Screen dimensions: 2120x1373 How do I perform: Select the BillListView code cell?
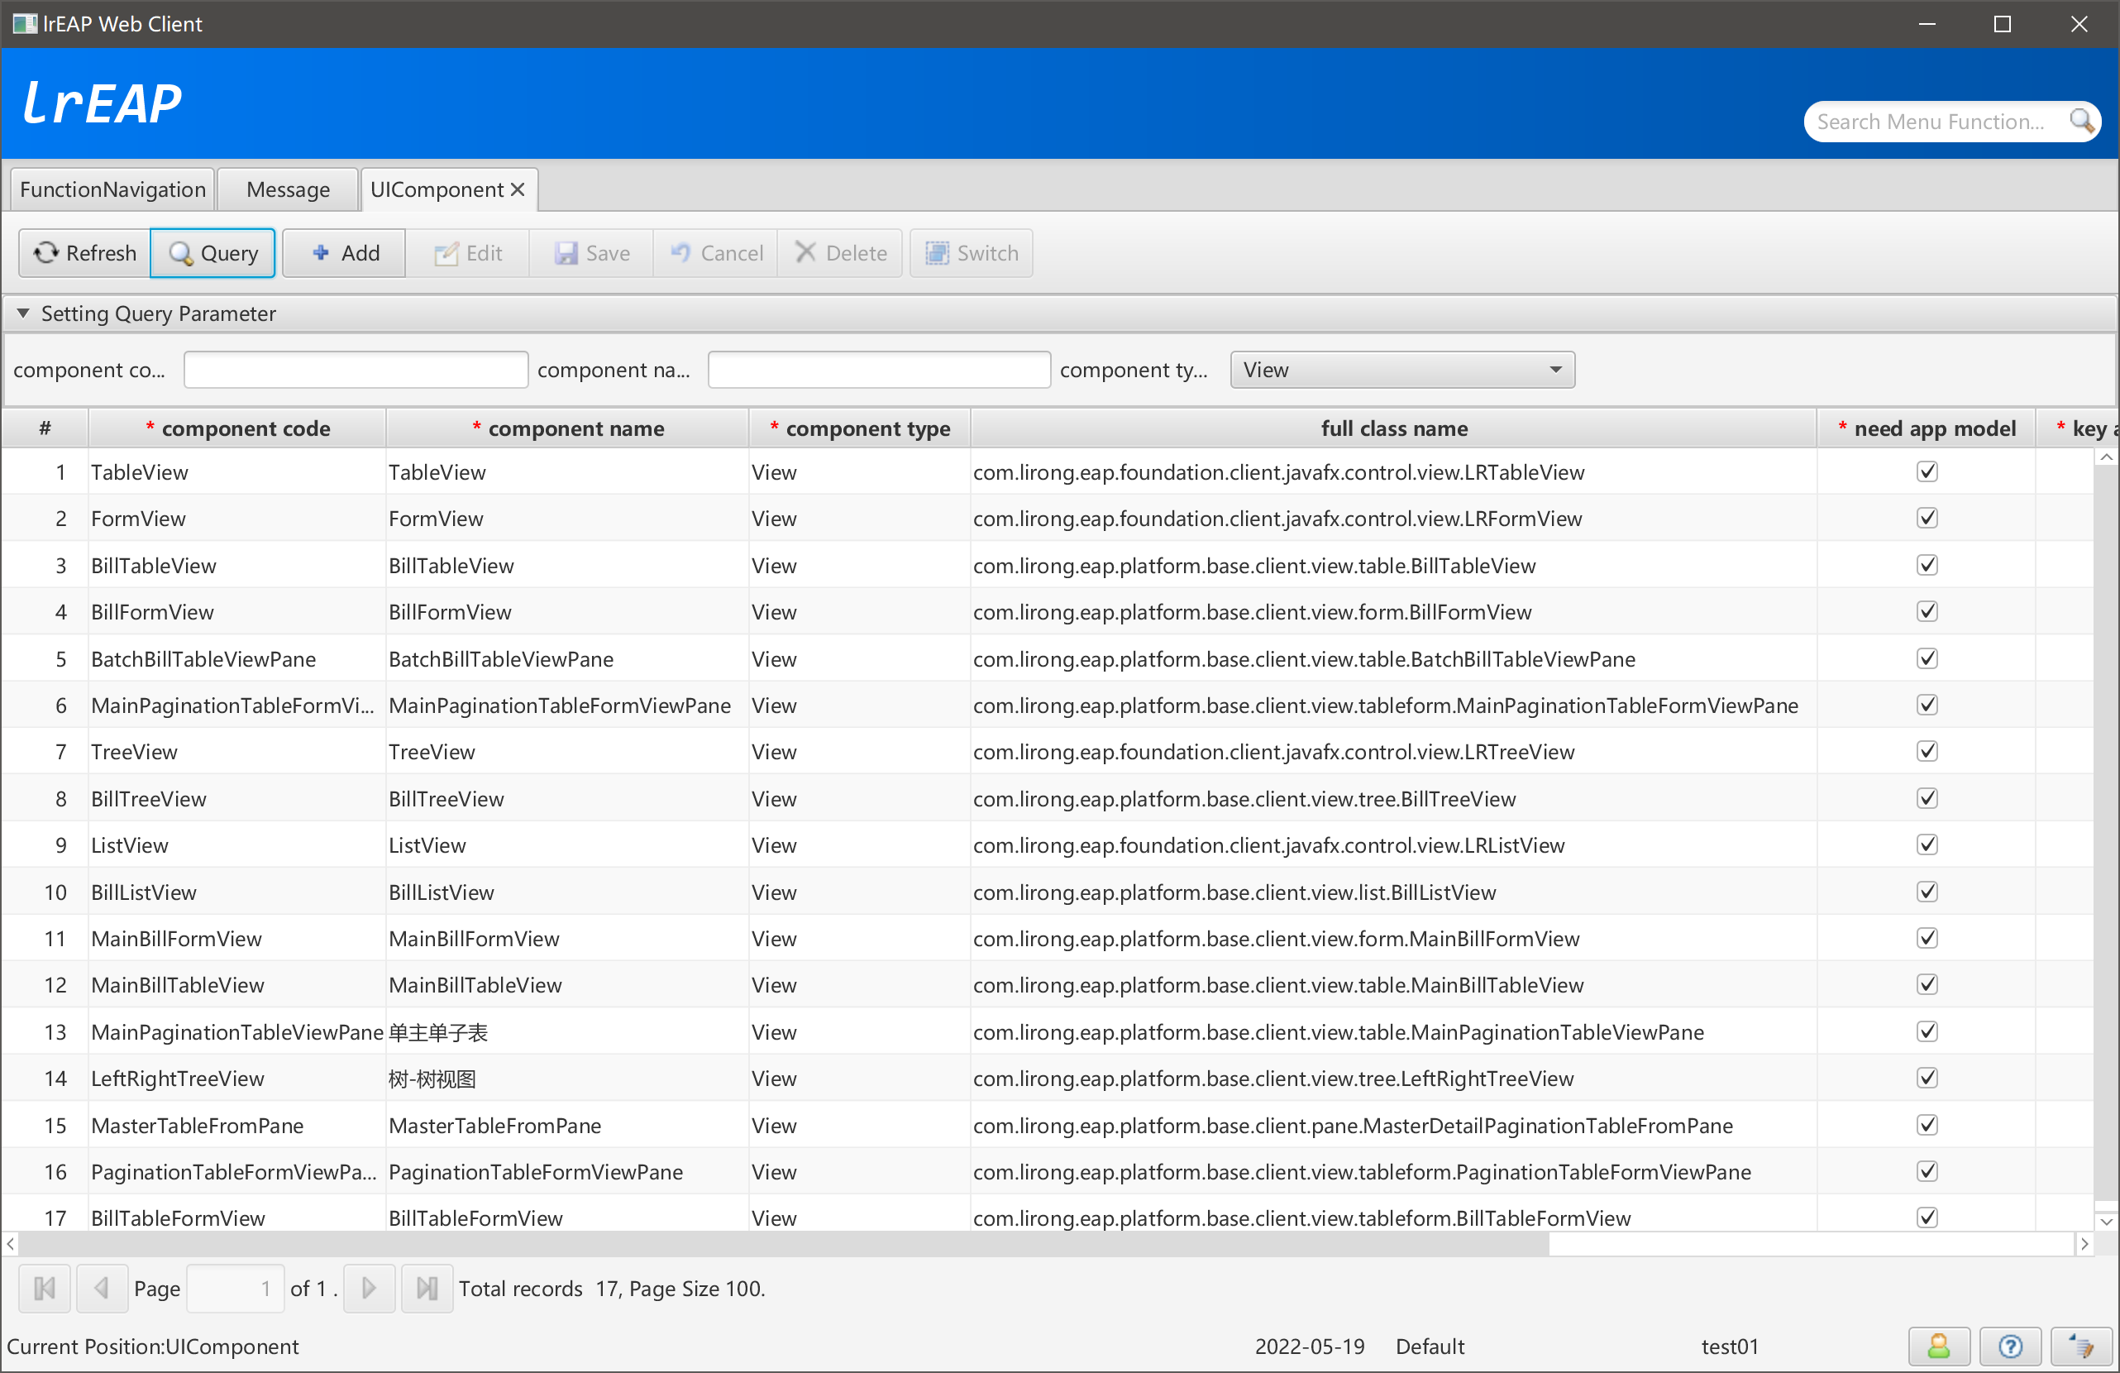point(237,892)
